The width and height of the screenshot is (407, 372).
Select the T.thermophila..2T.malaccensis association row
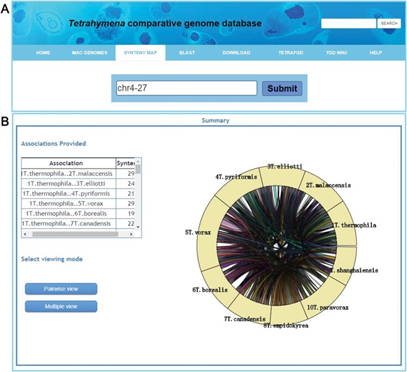(69, 173)
